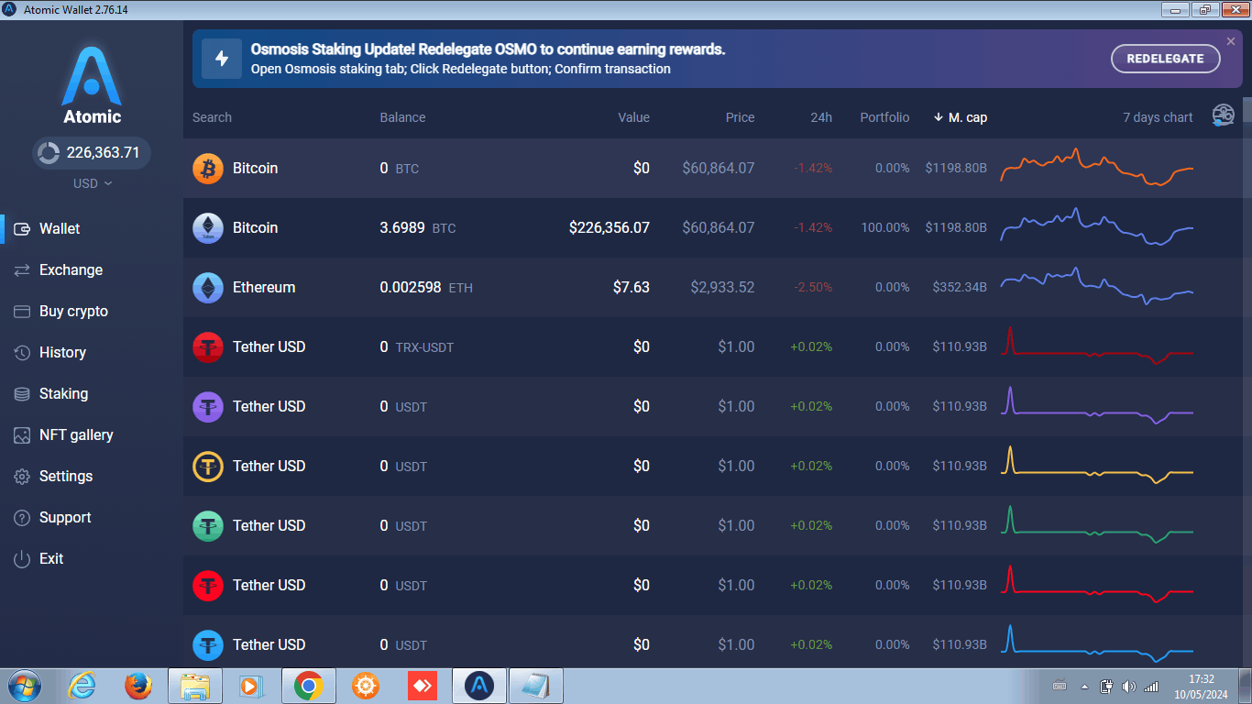Screen dimensions: 1252x704
Task: Sort the coin list by M. cap
Action: 961,117
